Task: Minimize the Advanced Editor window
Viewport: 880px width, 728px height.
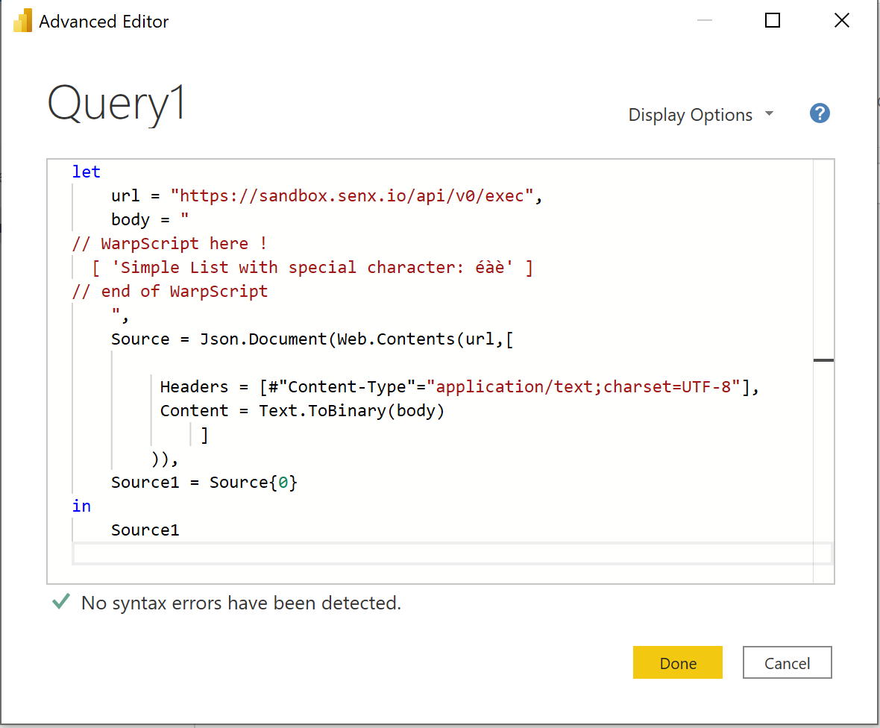Action: (x=704, y=20)
